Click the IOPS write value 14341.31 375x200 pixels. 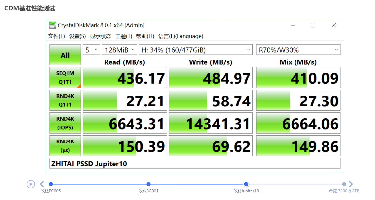(210, 123)
